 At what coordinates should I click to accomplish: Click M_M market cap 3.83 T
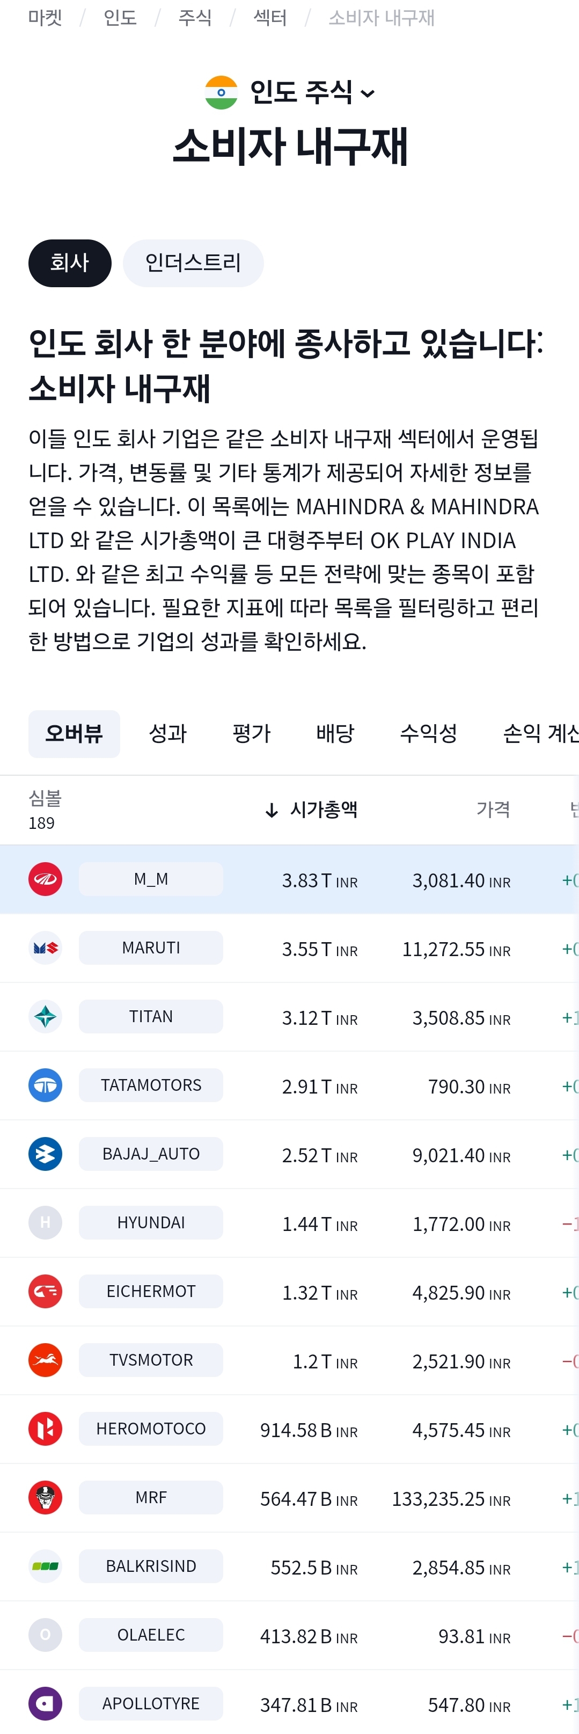point(319,880)
